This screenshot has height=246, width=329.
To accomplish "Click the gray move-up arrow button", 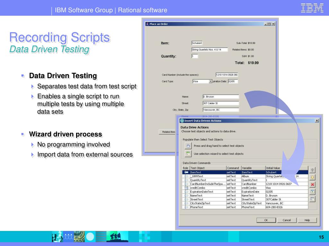I will click(x=312, y=170).
